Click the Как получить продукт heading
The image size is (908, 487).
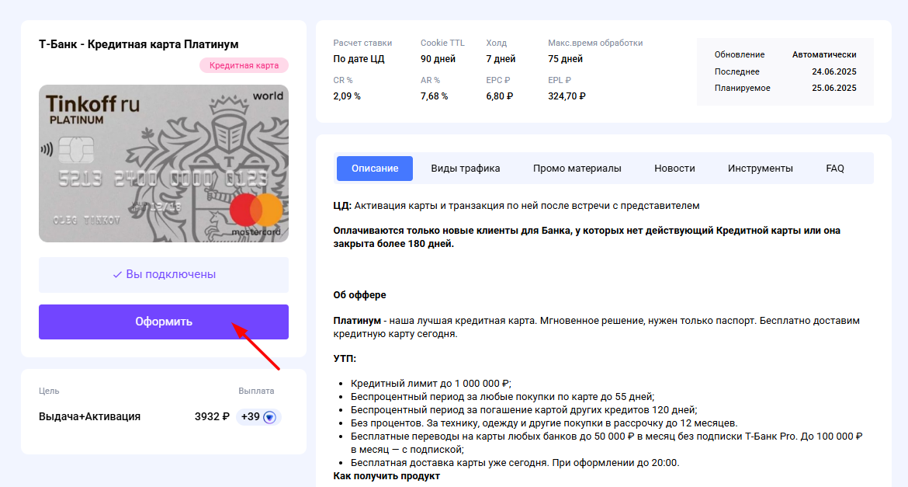click(x=386, y=476)
